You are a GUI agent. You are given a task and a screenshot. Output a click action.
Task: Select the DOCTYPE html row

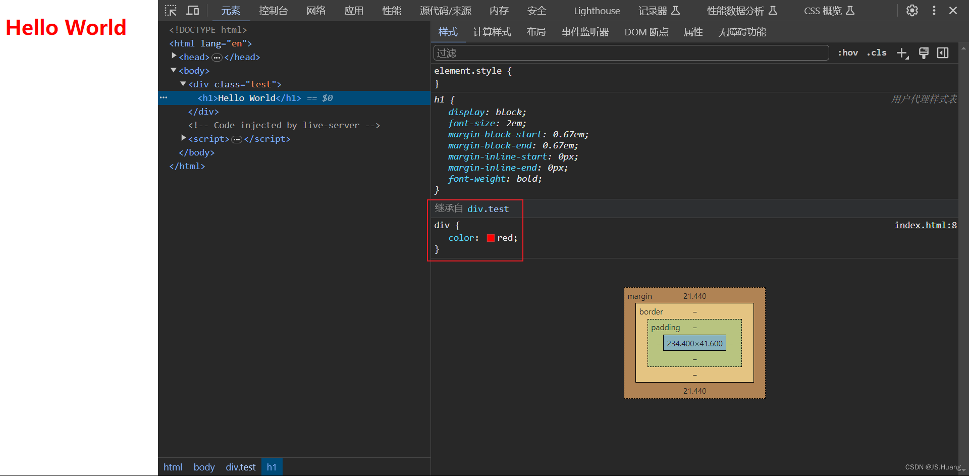294,30
